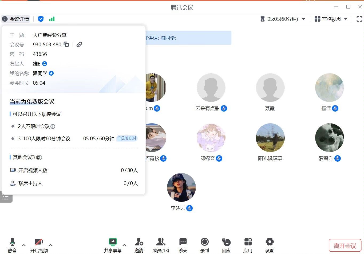Expand audio options arrow next to 静音
Viewport: 364px width, 254px height.
(x=24, y=245)
